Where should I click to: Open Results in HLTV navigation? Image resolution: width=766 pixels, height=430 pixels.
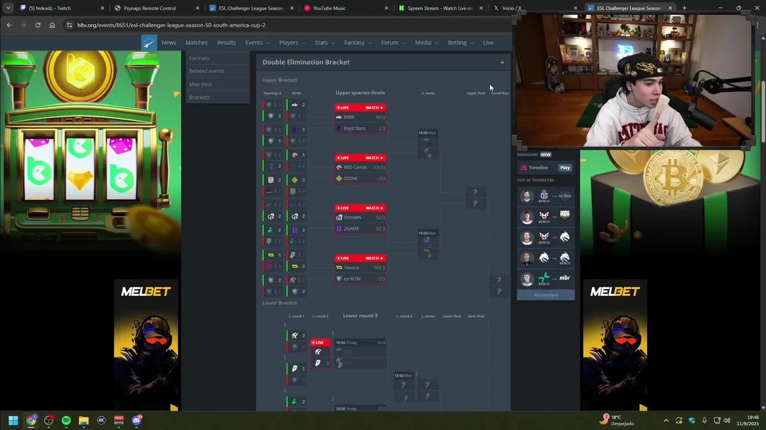click(226, 42)
